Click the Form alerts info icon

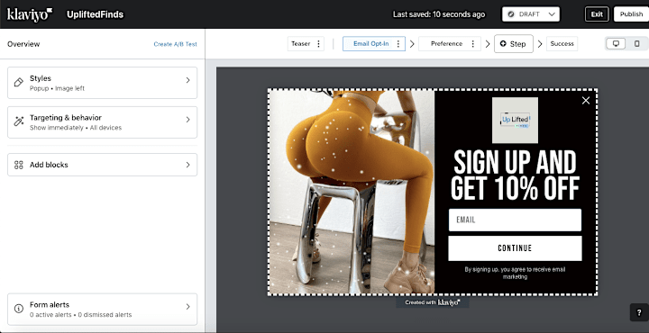[x=19, y=309]
